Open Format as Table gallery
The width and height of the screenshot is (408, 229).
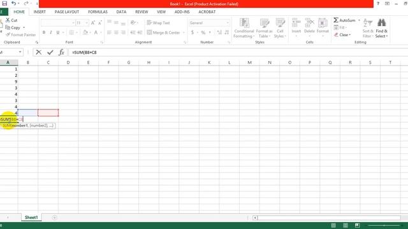[265, 28]
